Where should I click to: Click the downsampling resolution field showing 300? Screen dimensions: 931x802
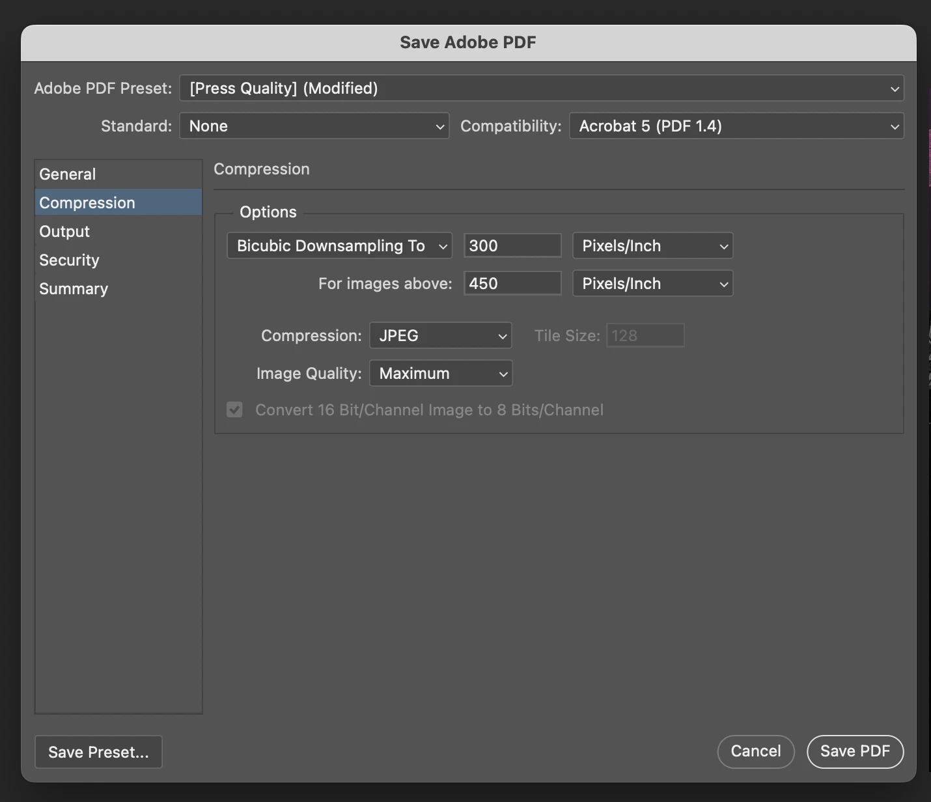(512, 245)
